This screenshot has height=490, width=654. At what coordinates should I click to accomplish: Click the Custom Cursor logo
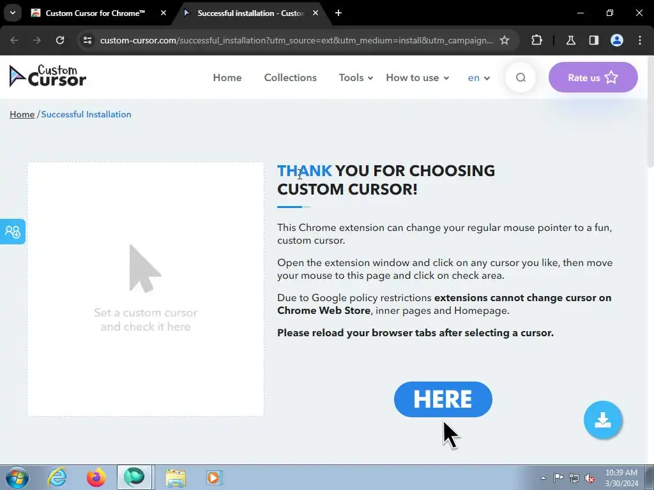click(47, 76)
